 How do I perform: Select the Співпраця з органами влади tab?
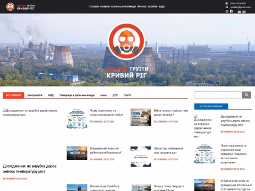(77, 95)
